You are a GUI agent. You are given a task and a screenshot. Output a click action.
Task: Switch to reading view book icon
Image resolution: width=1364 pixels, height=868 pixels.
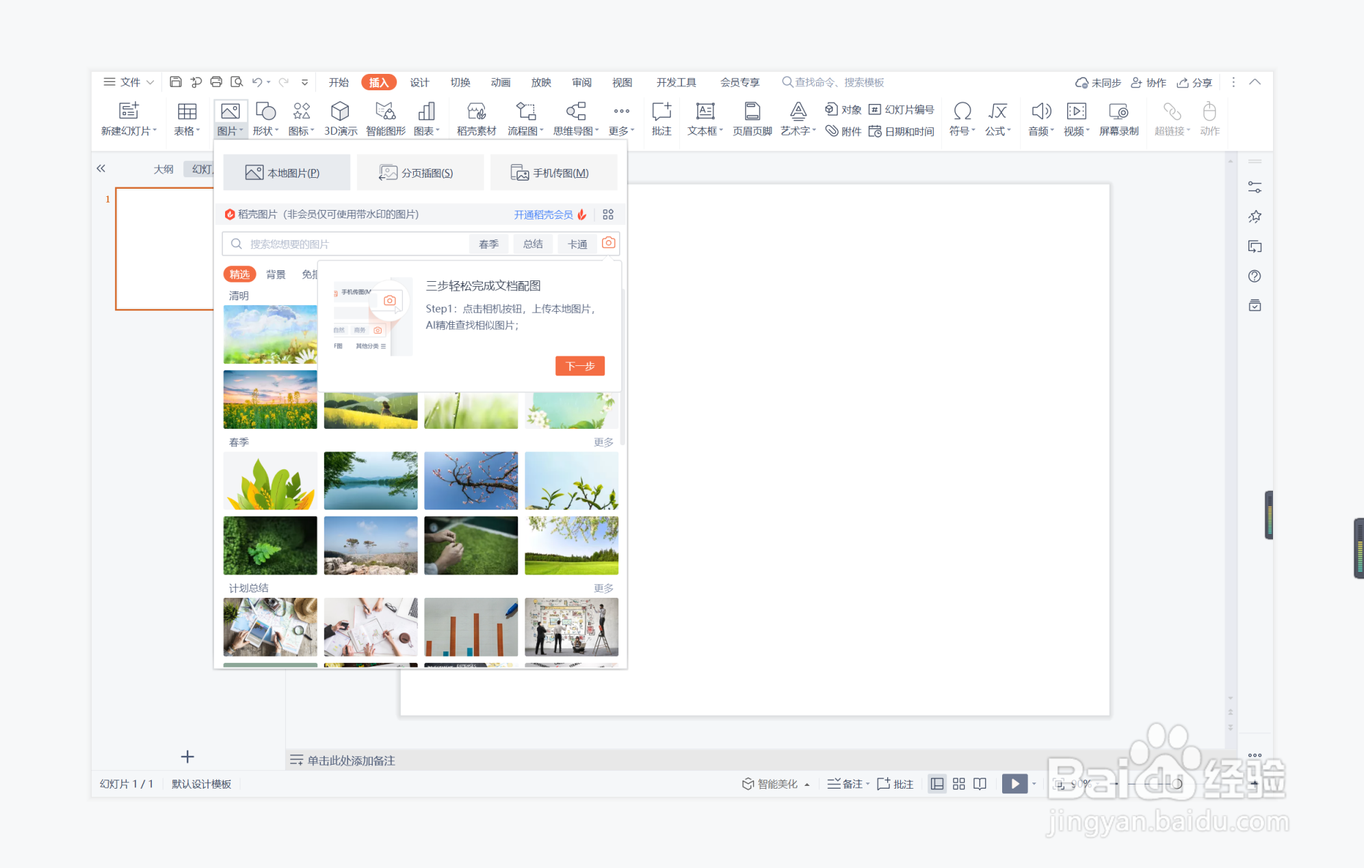click(x=980, y=784)
